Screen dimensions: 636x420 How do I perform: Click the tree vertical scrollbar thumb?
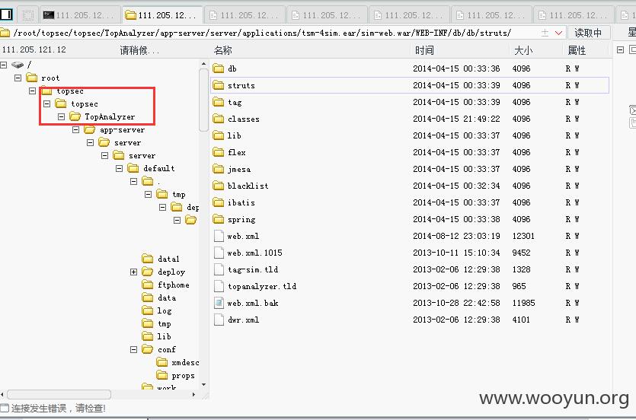click(x=203, y=100)
